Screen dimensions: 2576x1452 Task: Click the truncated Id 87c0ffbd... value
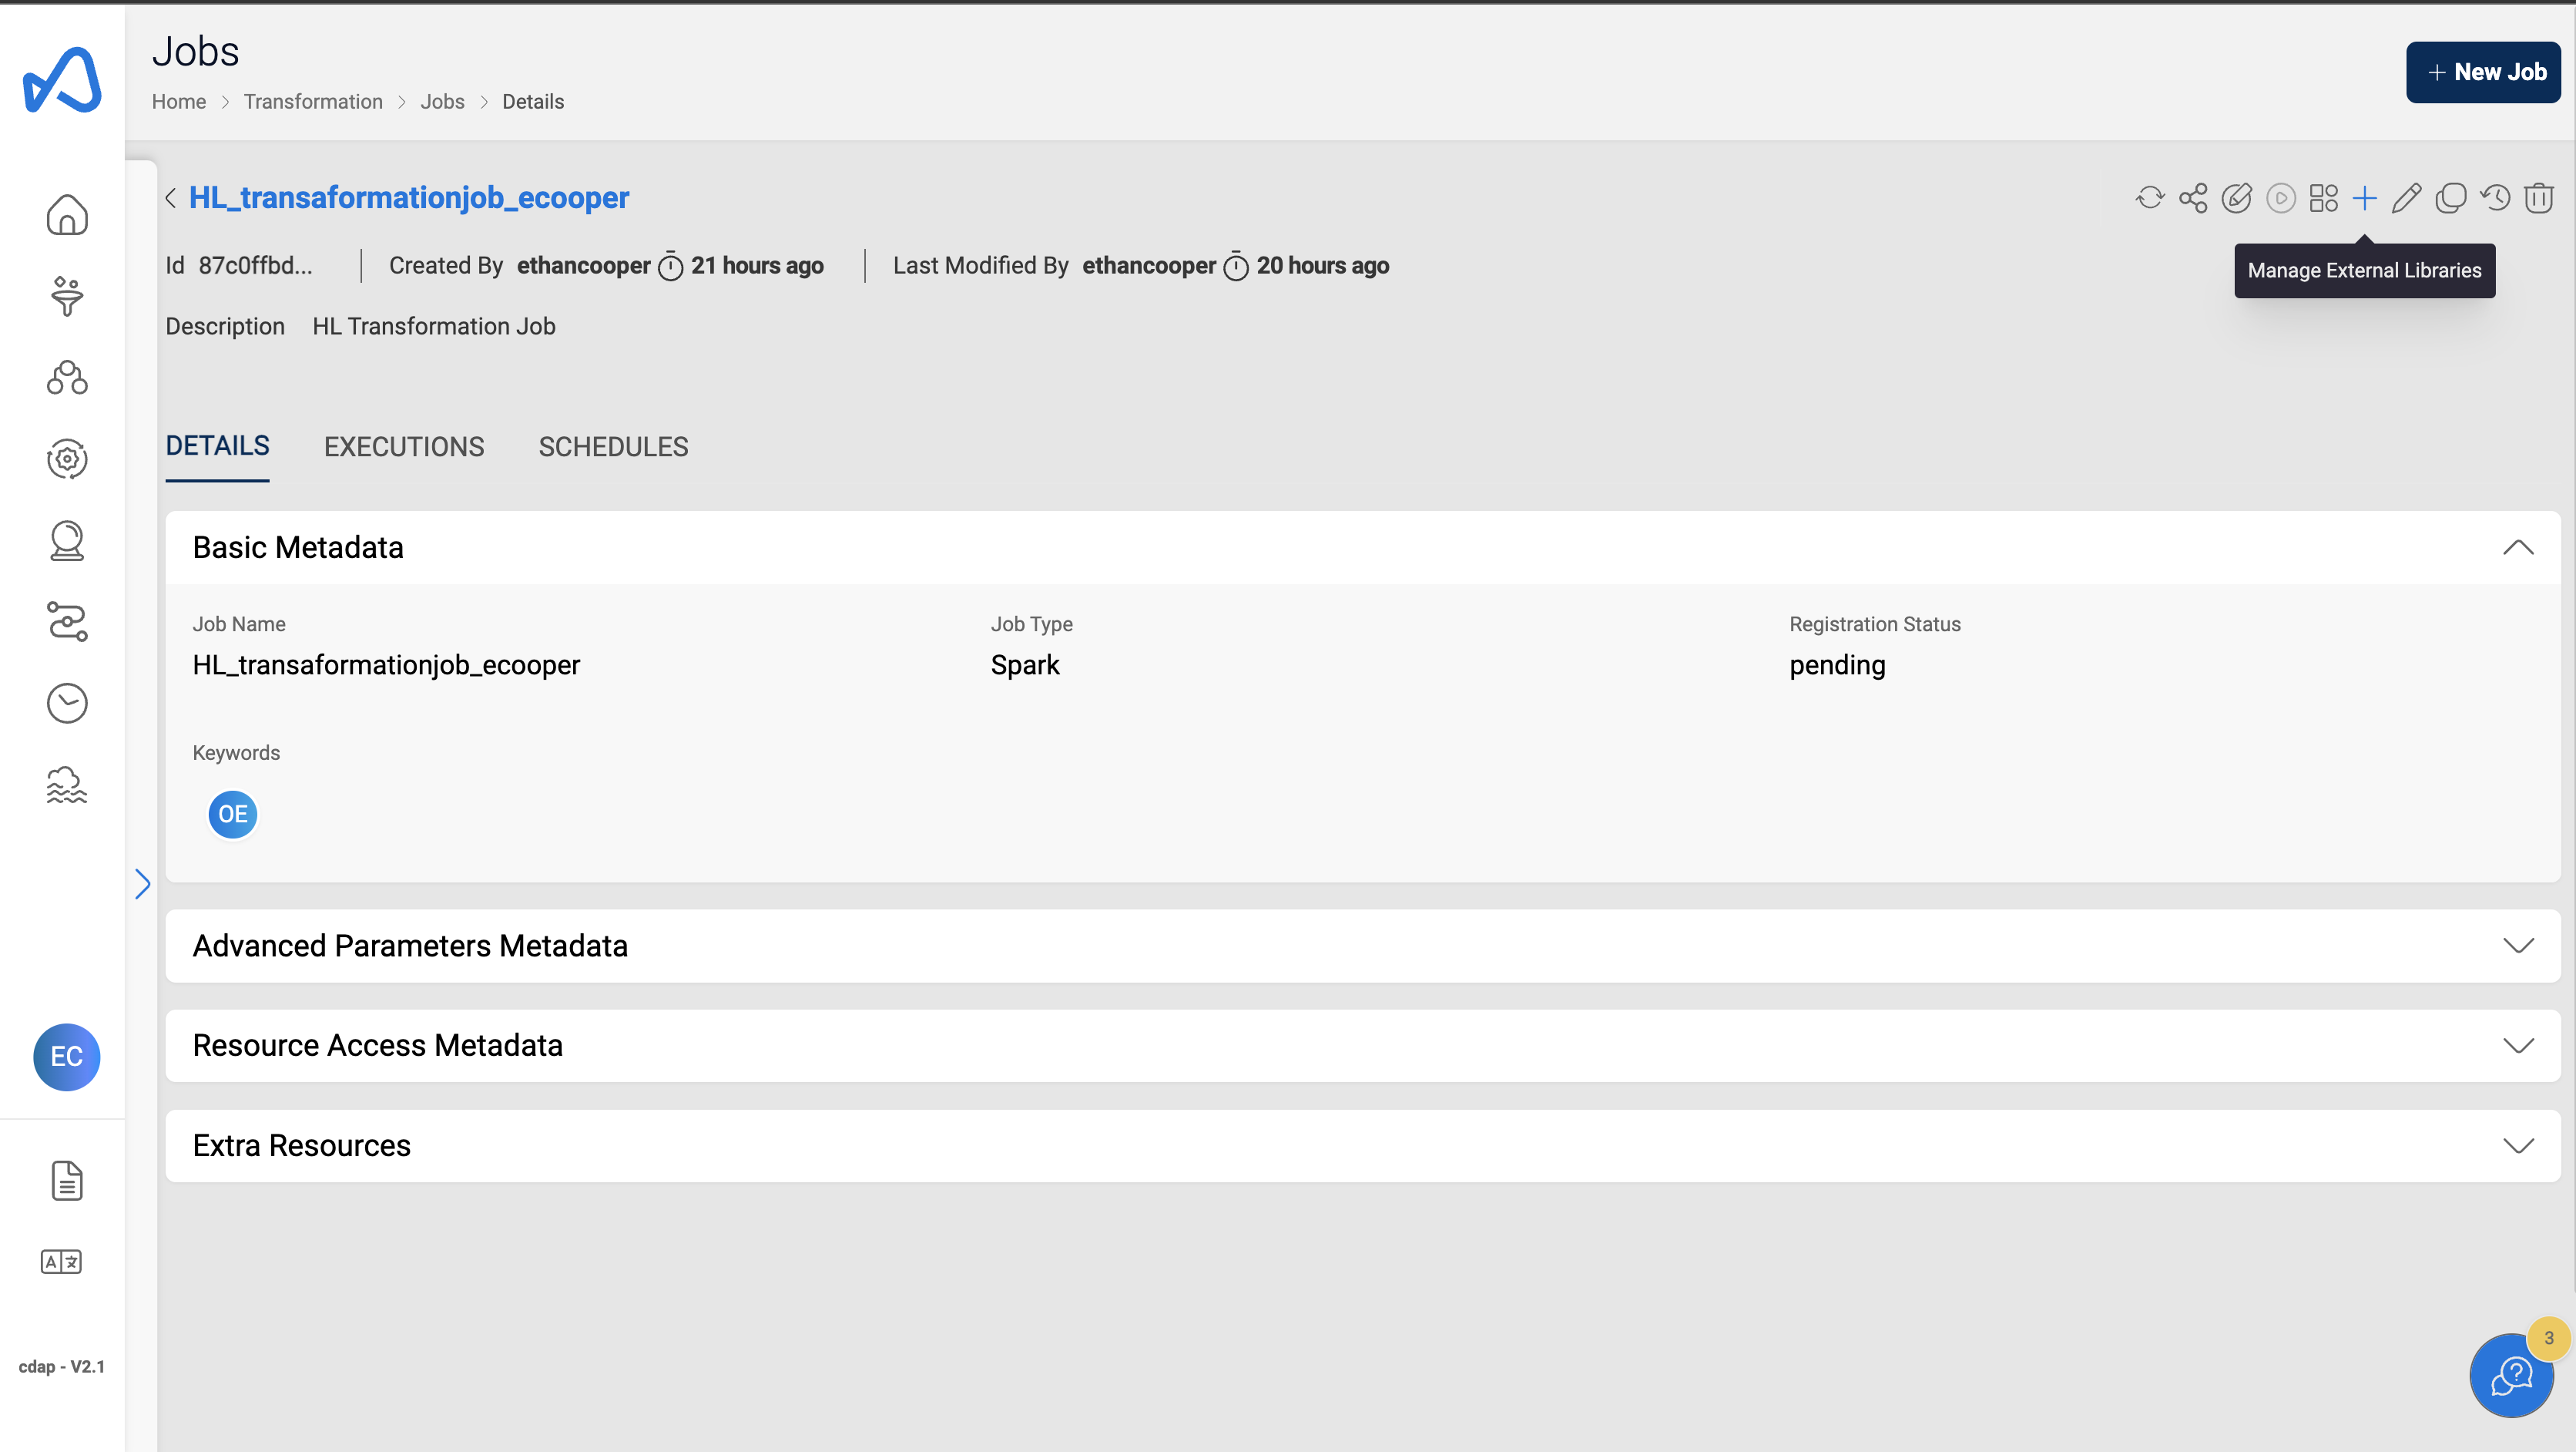(255, 266)
